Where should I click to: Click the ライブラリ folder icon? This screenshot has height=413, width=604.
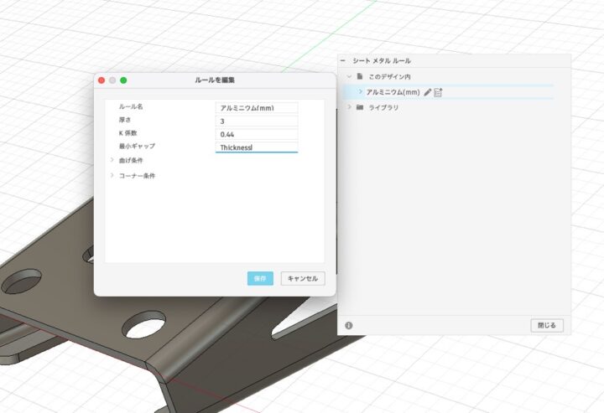coord(360,107)
